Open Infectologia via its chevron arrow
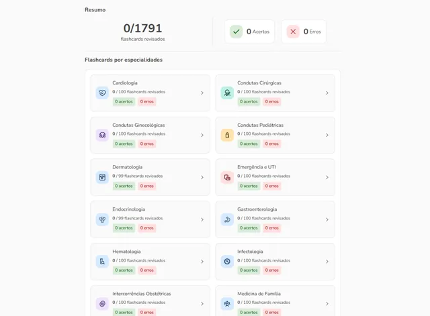430x316 pixels. click(x=327, y=262)
